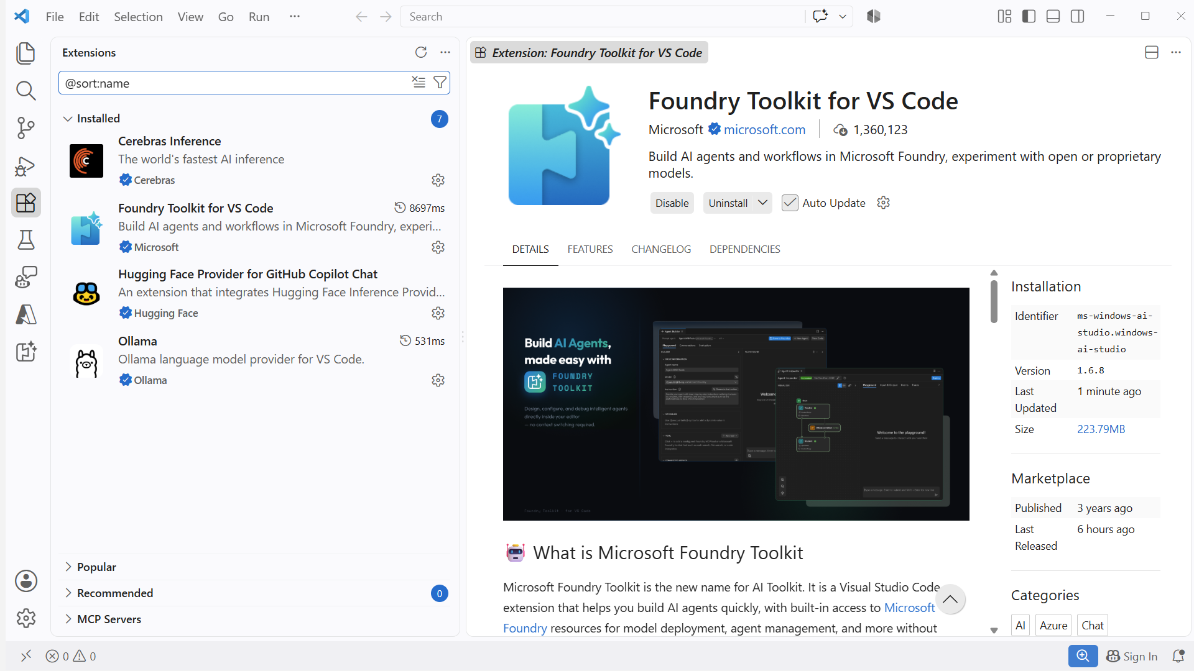1194x671 pixels.
Task: Select the Extension: Foundry Toolkit editor tab
Action: (589, 53)
